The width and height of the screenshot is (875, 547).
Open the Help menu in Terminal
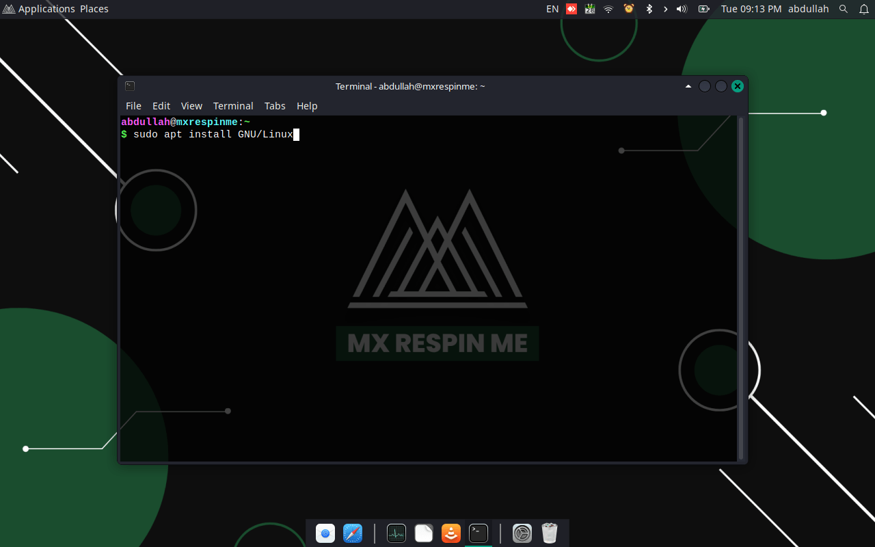pos(307,106)
